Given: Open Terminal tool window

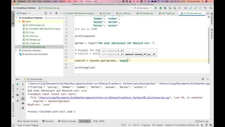Looking at the screenshot, I should tap(48, 121).
